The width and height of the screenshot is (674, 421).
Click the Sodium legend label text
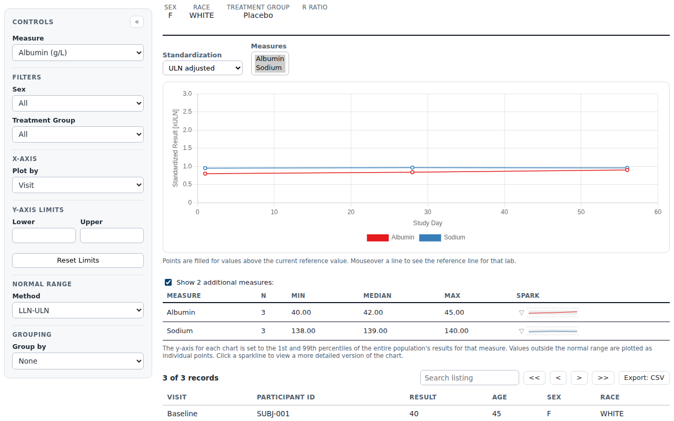[454, 237]
